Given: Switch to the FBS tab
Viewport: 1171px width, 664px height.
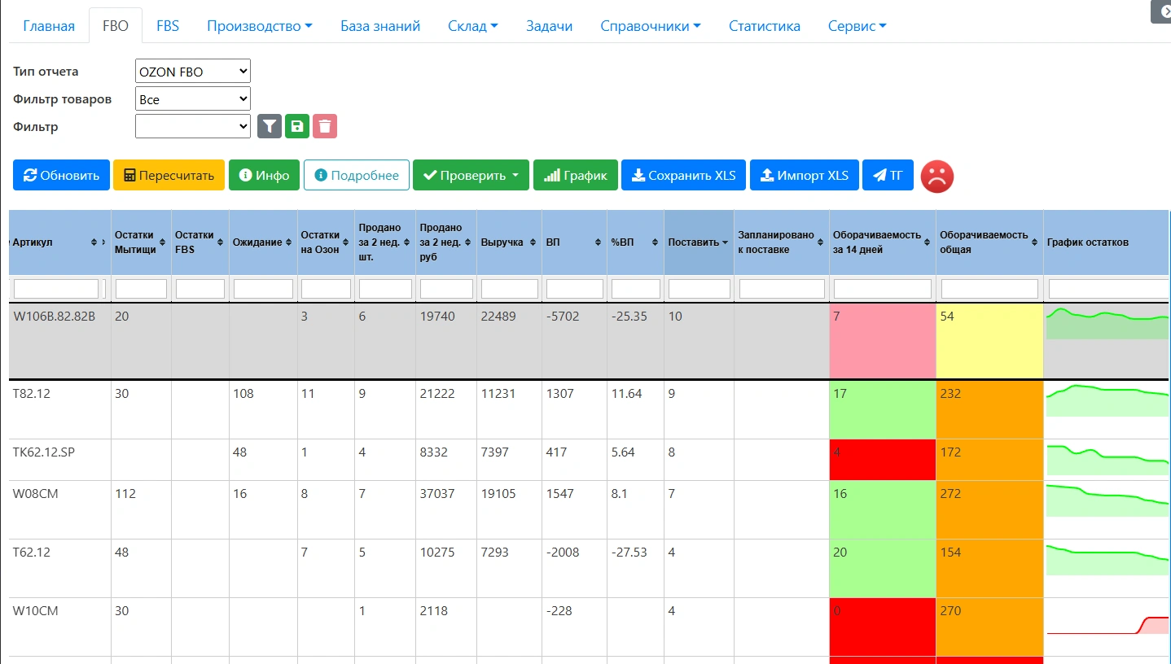Looking at the screenshot, I should point(168,26).
